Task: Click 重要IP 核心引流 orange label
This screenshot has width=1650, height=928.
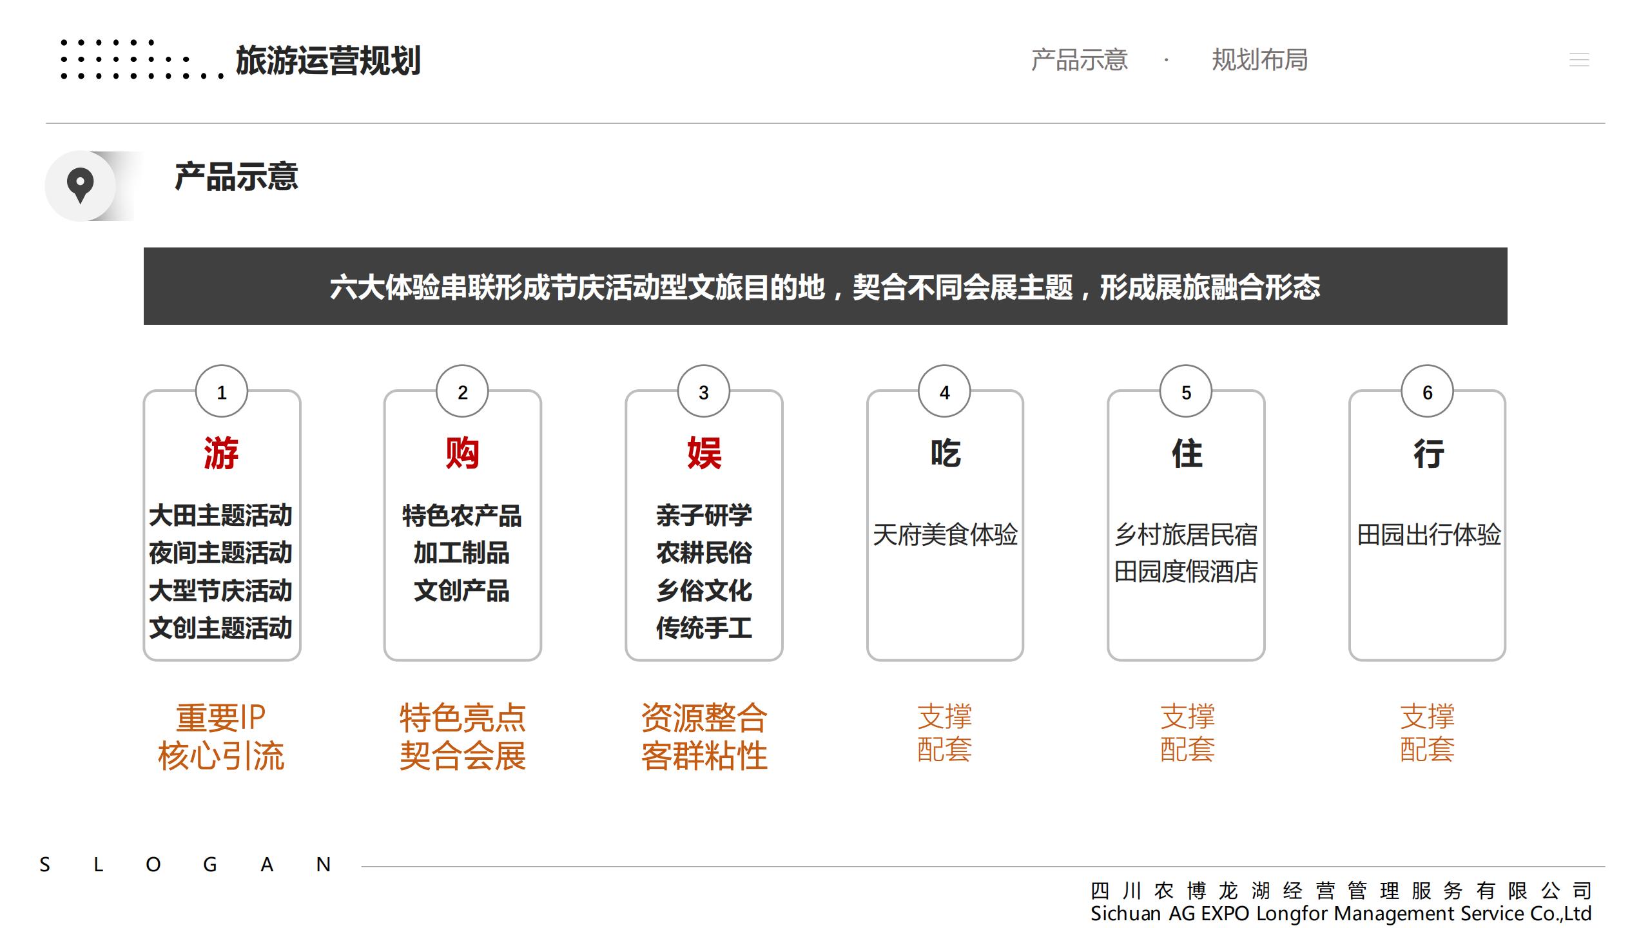Action: tap(221, 737)
